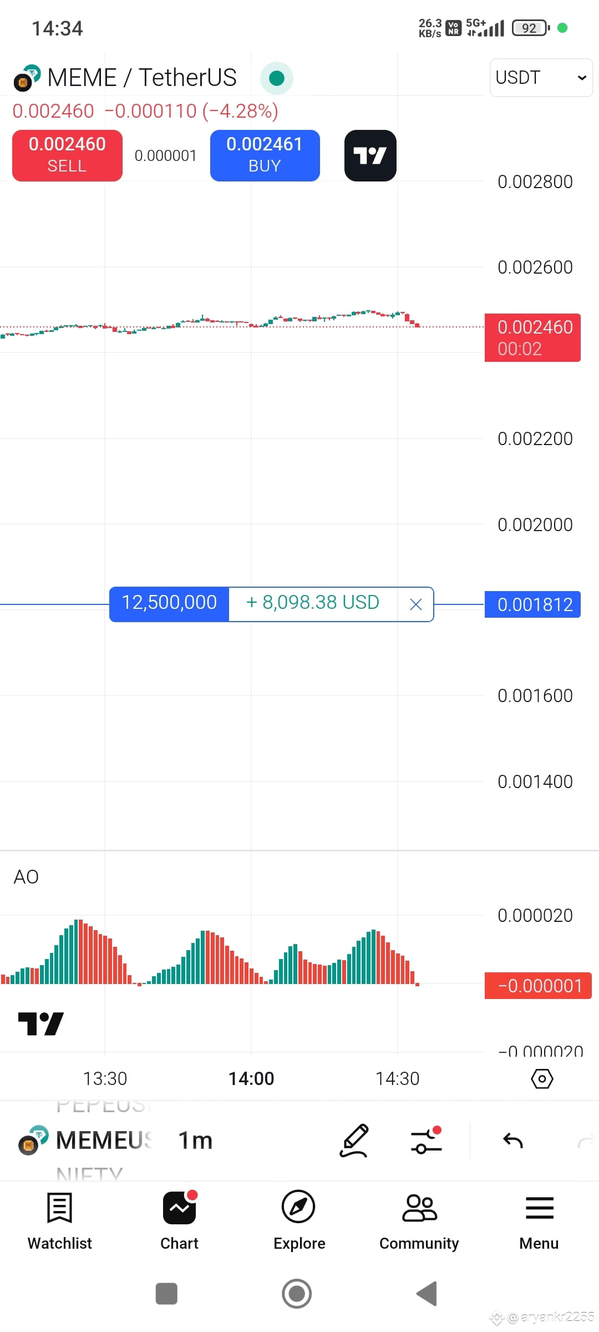Tap the 14:30 time axis label

click(398, 1078)
